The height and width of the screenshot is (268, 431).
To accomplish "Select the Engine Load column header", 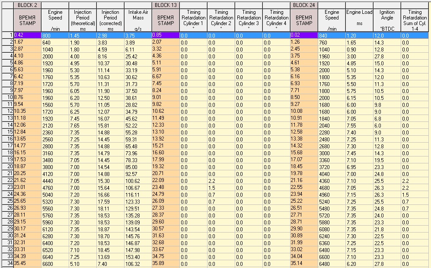I will coord(359,20).
